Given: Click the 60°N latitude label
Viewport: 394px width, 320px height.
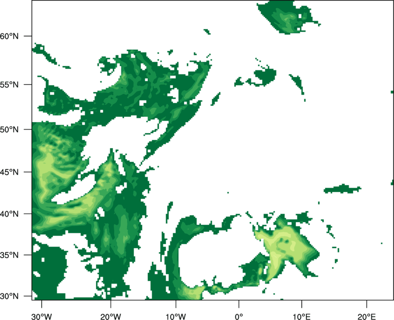Looking at the screenshot, I should [x=9, y=36].
